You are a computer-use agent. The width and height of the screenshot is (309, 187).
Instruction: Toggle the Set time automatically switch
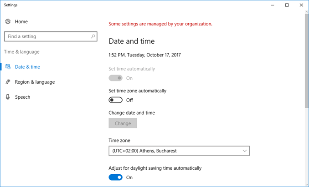coord(116,78)
